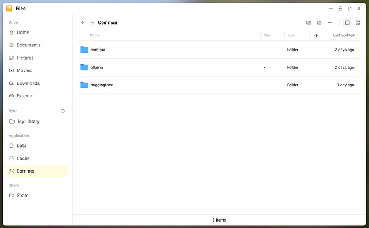The height and width of the screenshot is (228, 369).
Task: Toggle sort direction arrow
Action: coord(316,35)
